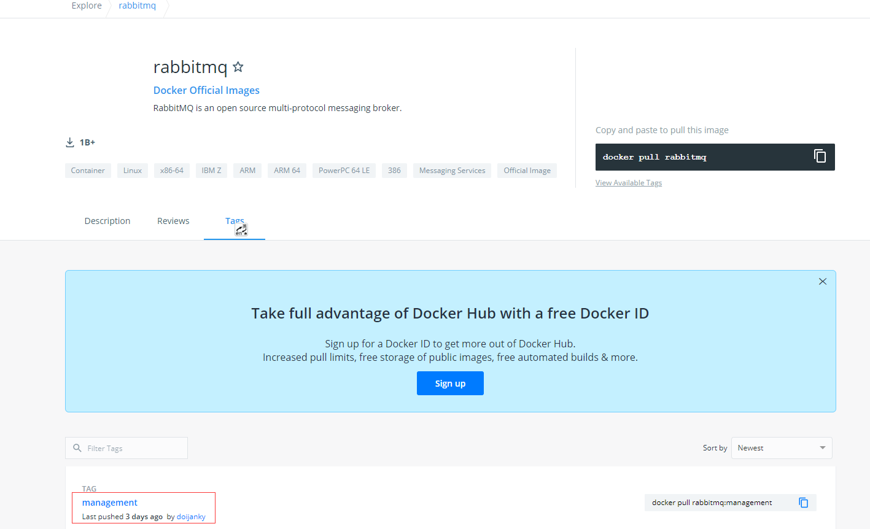Switch to the Description tab

coord(107,221)
